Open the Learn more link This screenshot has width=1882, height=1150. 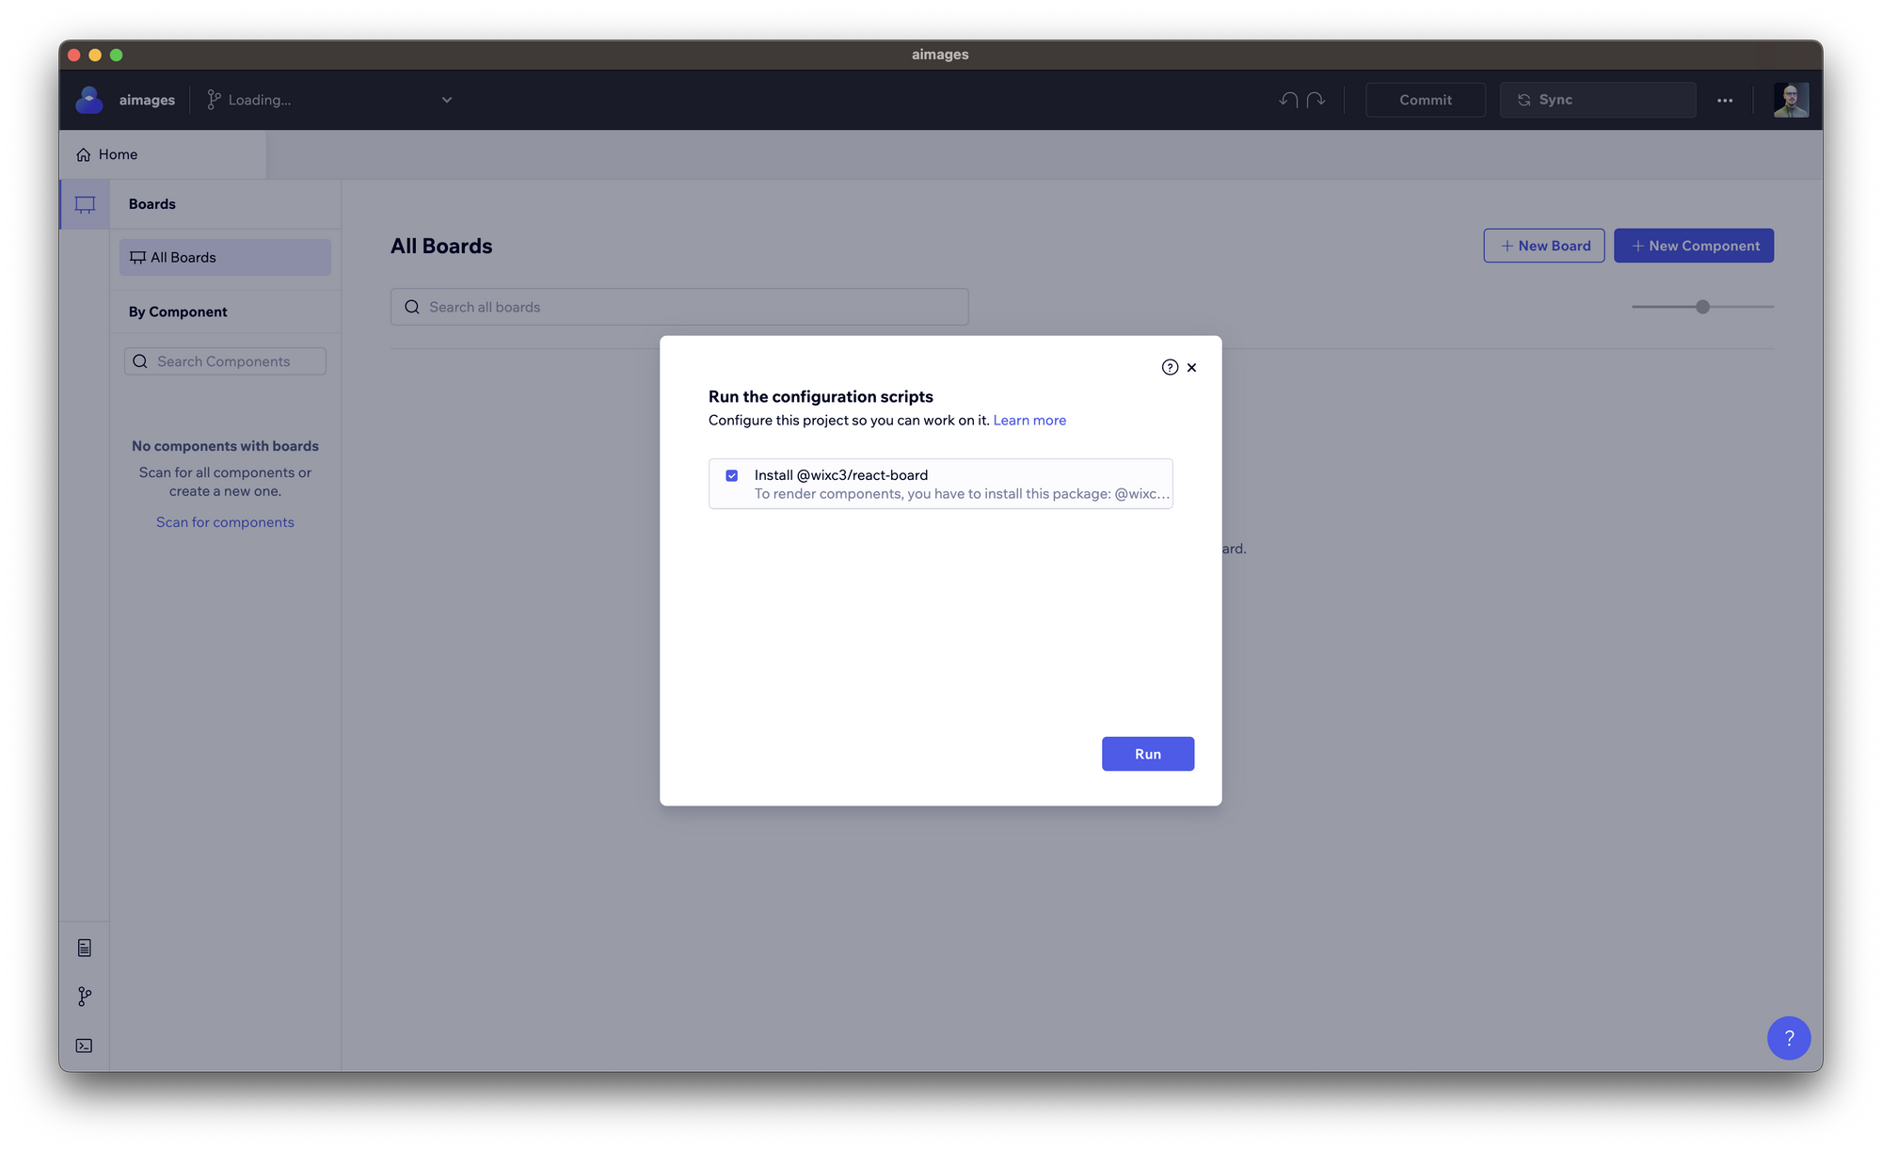point(1029,420)
